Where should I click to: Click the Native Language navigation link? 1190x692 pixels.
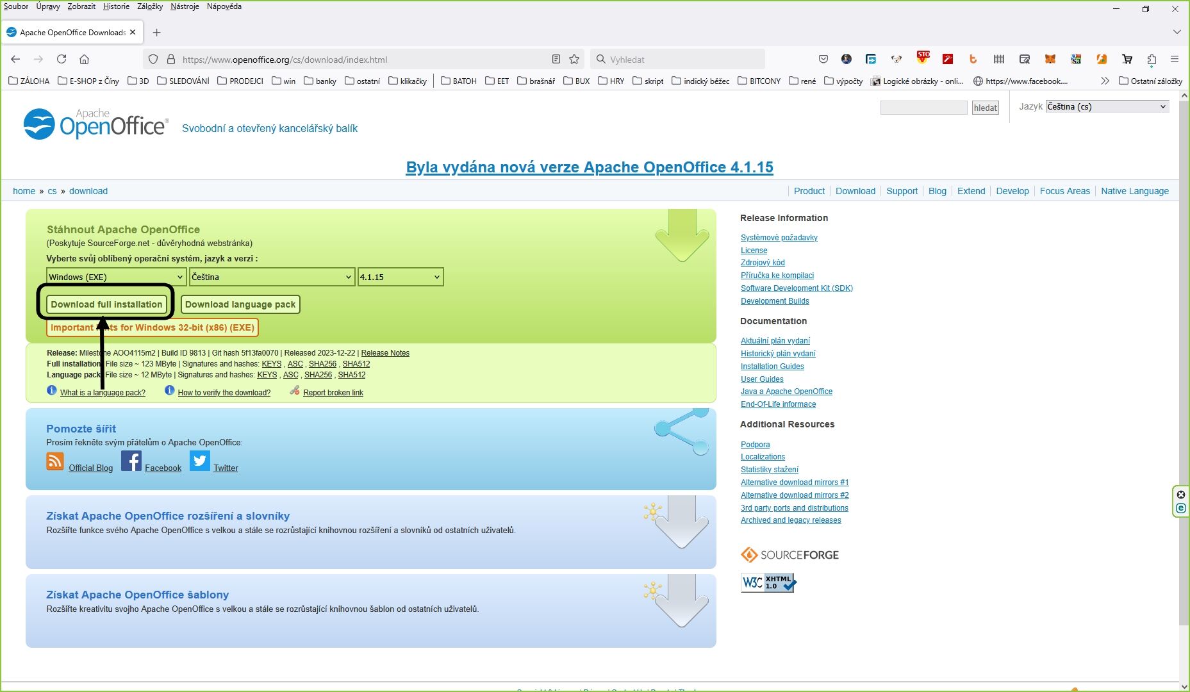1135,191
